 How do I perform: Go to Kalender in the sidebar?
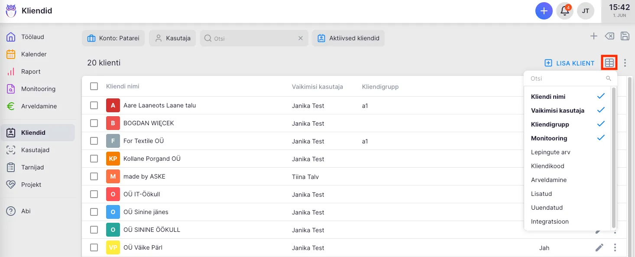click(x=34, y=54)
